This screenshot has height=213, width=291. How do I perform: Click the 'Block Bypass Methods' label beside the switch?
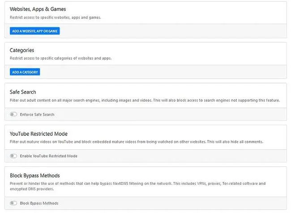coord(39,203)
